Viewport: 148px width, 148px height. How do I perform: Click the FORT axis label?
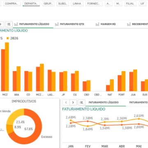pos(121,95)
